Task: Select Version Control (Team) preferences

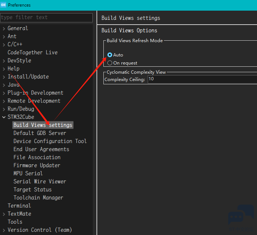Action: pos(40,230)
